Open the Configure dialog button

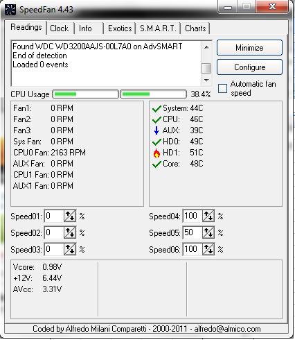click(x=249, y=67)
